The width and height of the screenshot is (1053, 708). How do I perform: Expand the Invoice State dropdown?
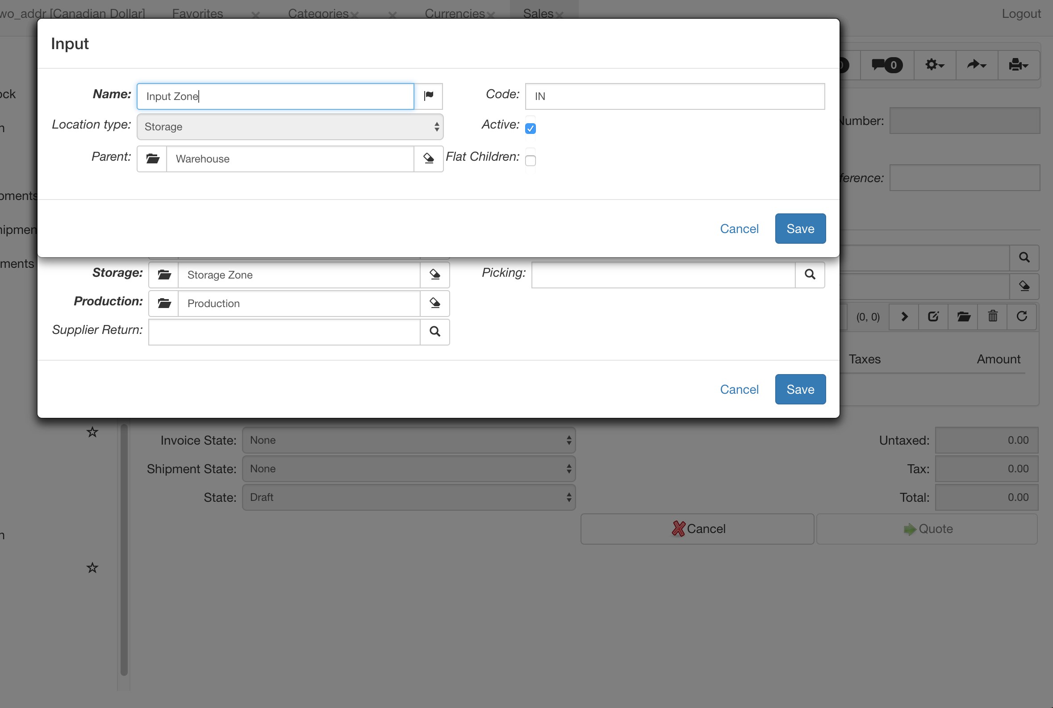tap(408, 440)
